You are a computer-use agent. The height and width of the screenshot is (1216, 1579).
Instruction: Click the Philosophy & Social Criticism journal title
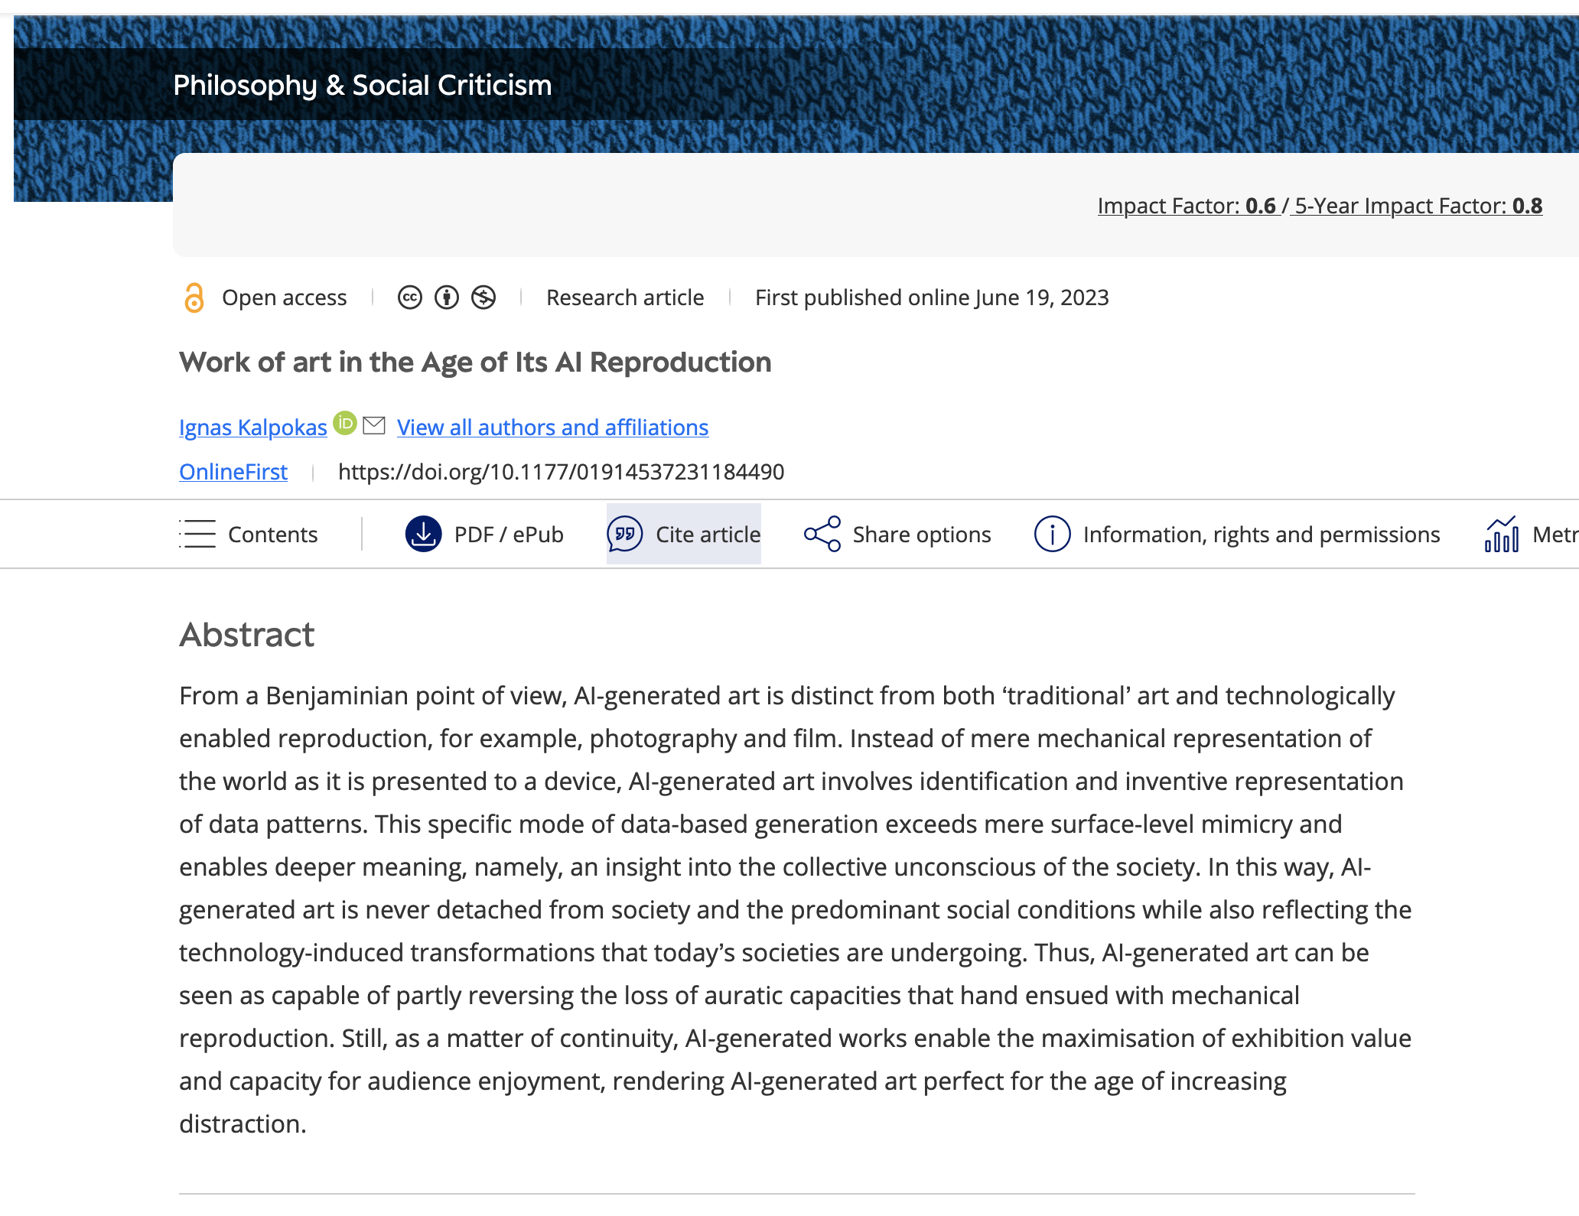click(362, 86)
